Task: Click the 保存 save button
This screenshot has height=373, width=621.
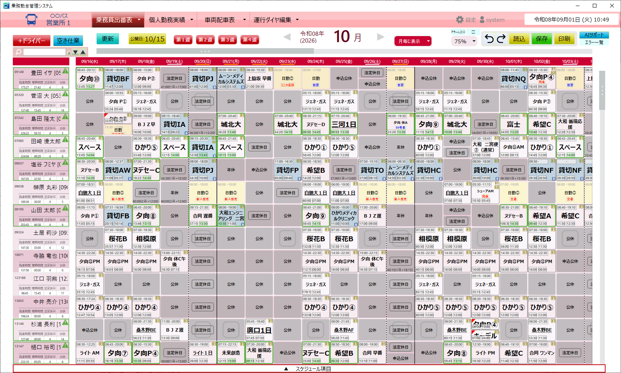Action: click(x=541, y=39)
